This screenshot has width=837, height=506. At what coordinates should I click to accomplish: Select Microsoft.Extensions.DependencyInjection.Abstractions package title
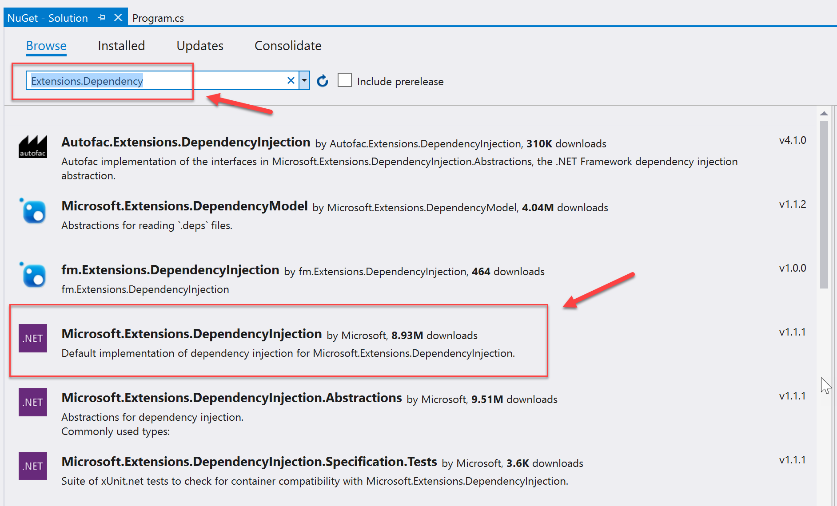click(231, 398)
